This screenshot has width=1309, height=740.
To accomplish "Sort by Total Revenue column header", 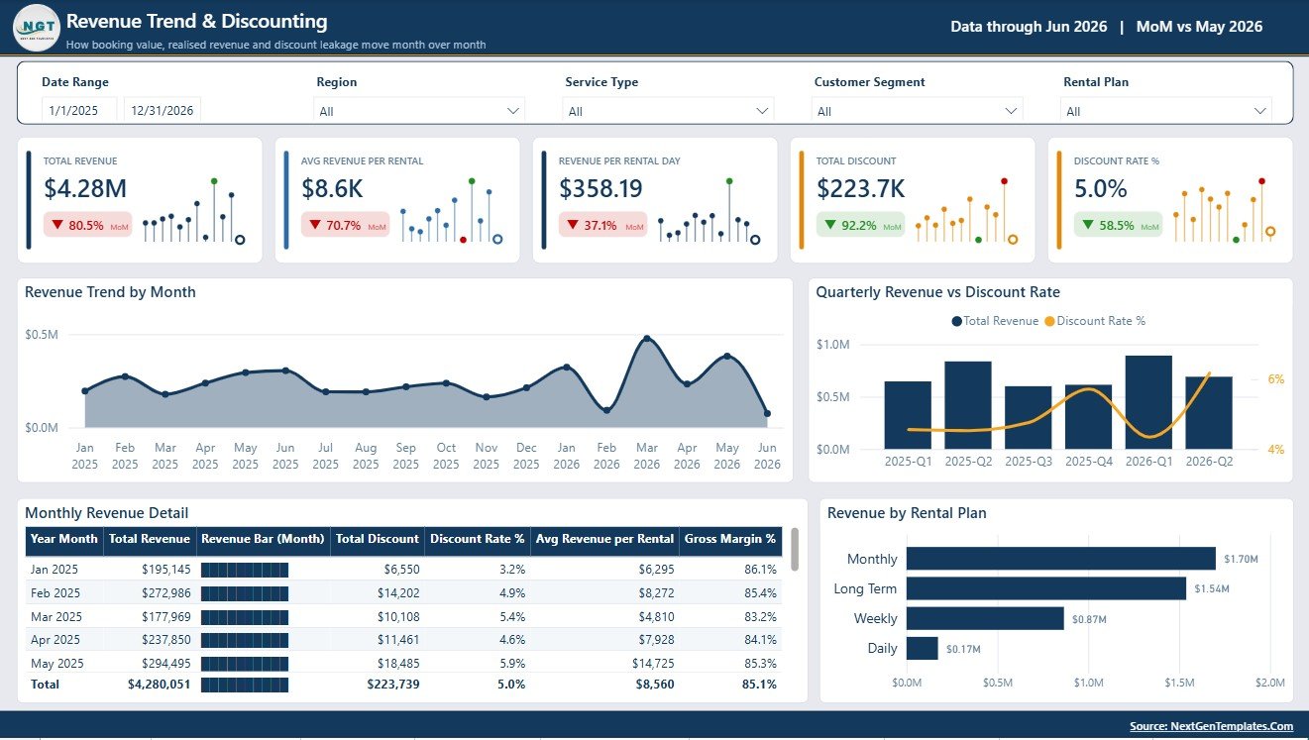I will (150, 540).
